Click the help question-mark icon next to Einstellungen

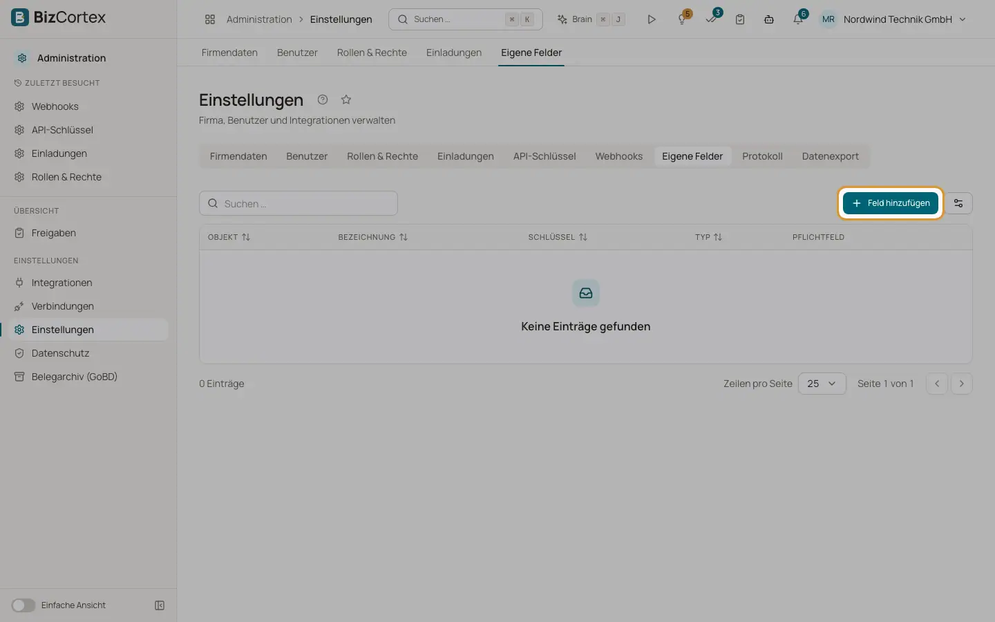click(323, 100)
